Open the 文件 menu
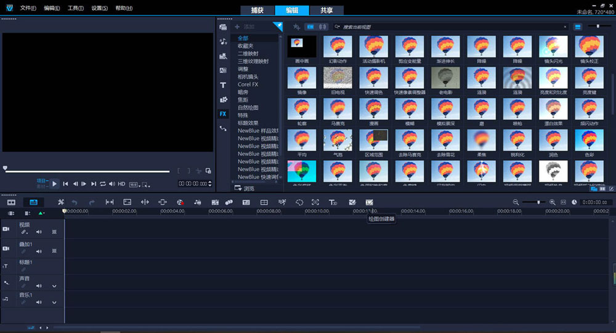 28,8
